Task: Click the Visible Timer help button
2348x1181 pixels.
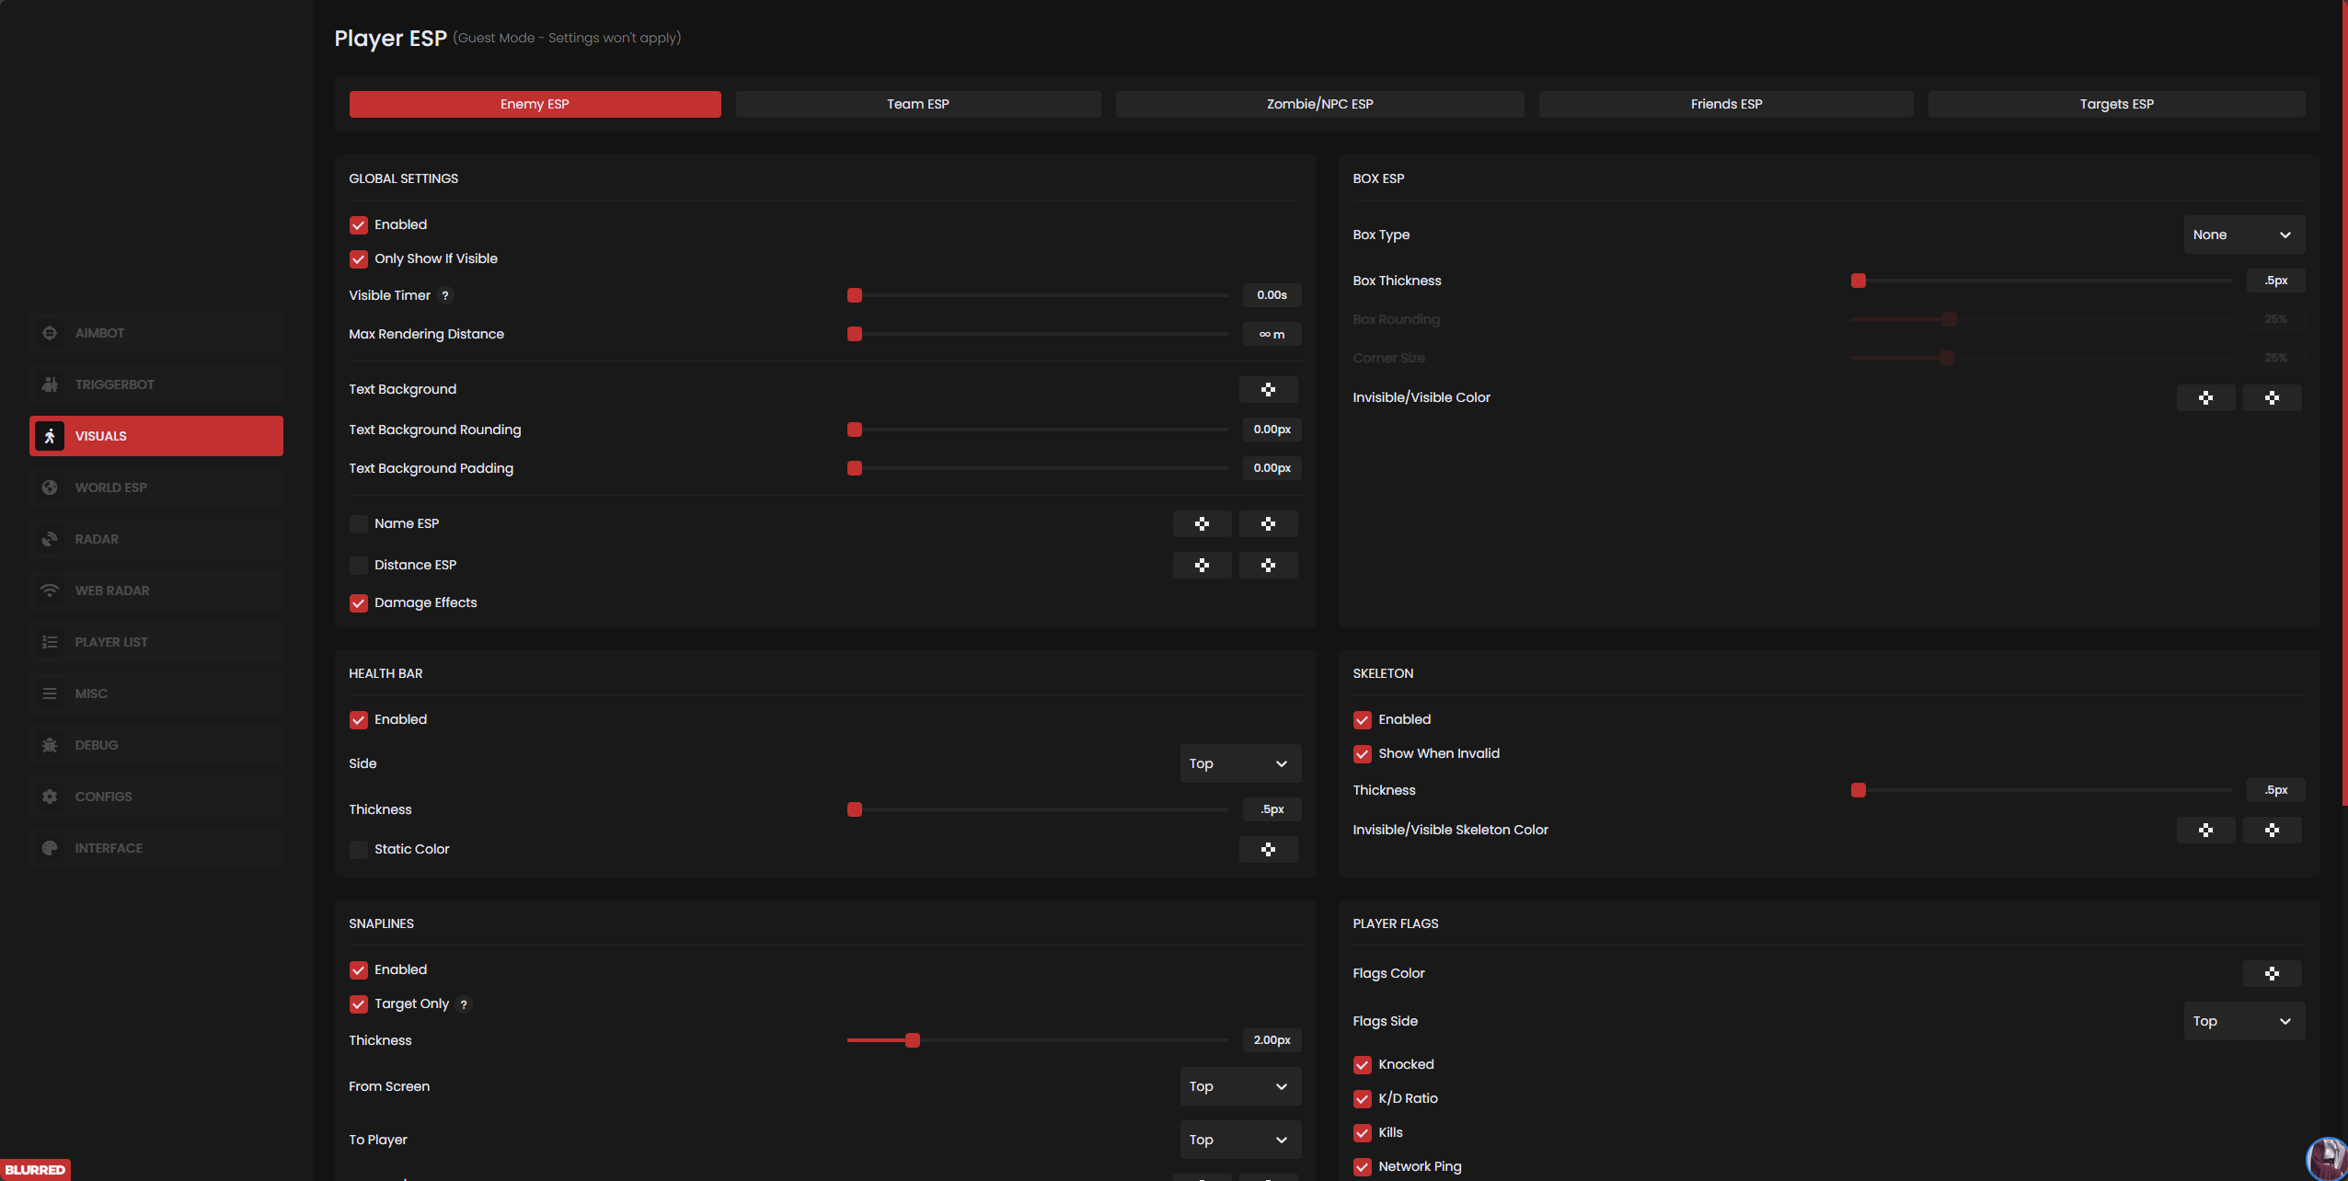Action: tap(445, 295)
